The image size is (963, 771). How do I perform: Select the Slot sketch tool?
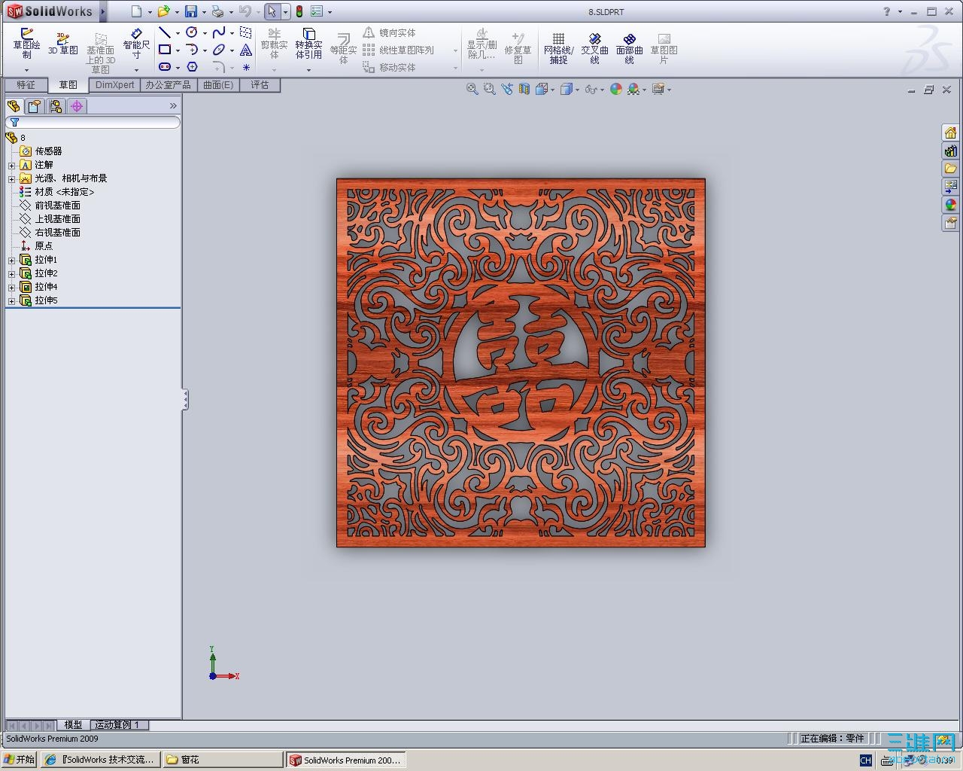(165, 67)
